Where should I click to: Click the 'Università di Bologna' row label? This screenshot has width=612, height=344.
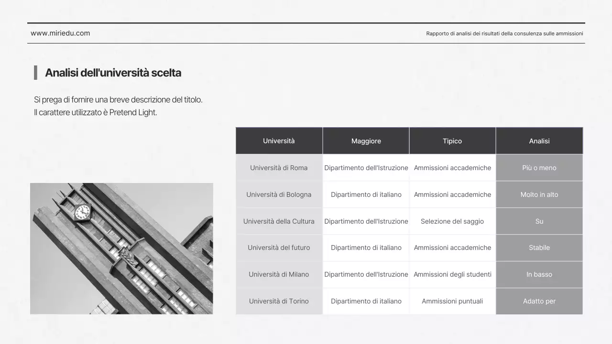click(x=279, y=194)
